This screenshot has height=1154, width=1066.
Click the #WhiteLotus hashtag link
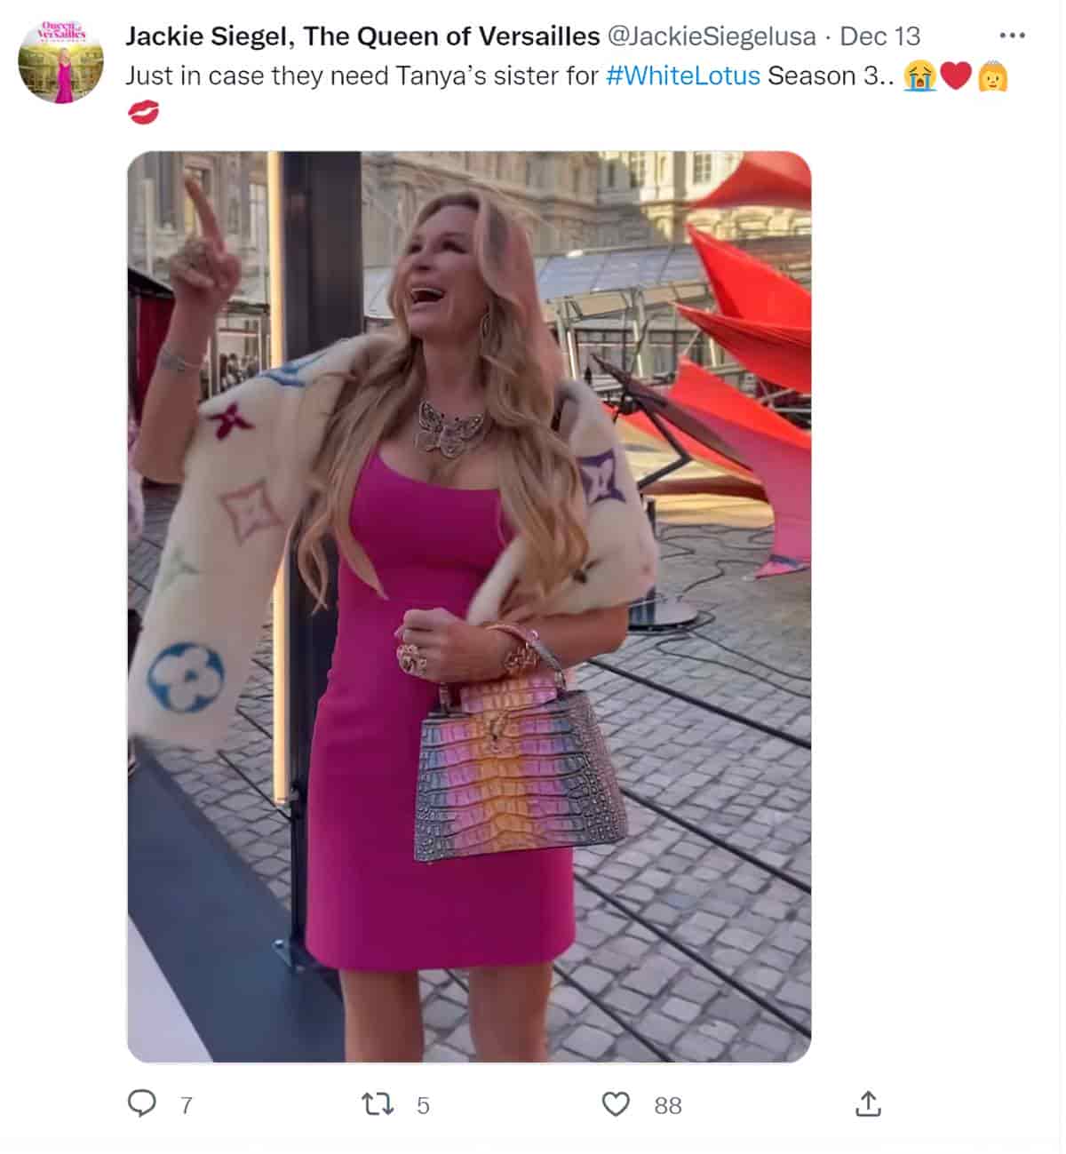tap(682, 76)
